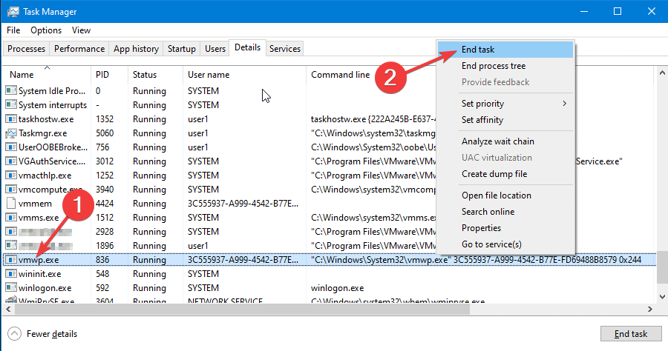This screenshot has width=668, height=351.
Task: Click the Taskmgr.exe process icon
Action: tap(11, 133)
